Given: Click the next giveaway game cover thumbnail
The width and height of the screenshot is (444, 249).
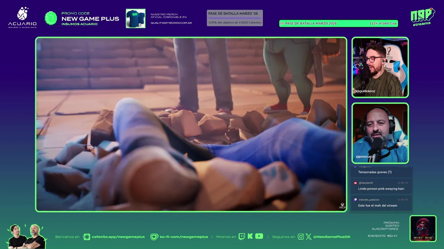Looking at the screenshot, I should click(x=423, y=229).
